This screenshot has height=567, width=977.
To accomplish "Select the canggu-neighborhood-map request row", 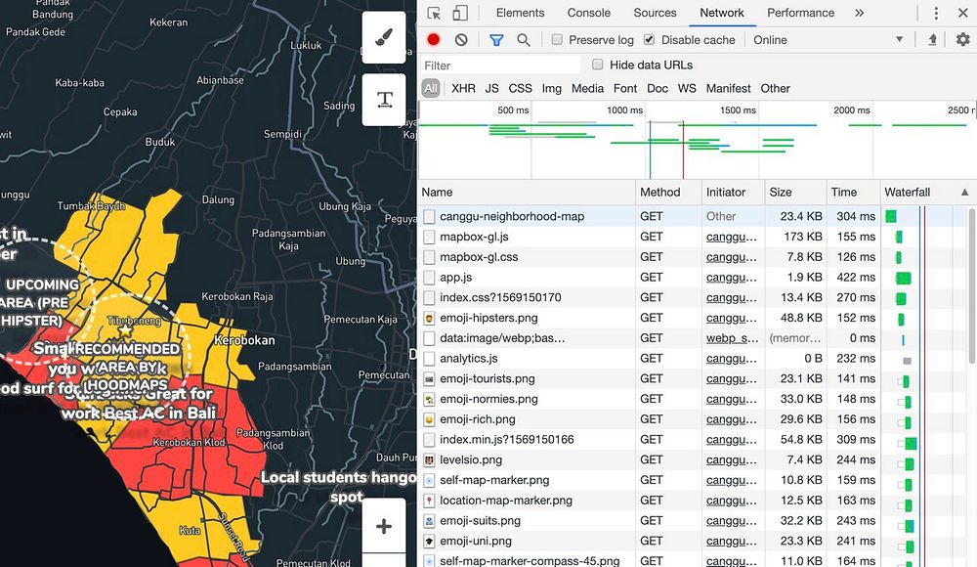I will tap(512, 216).
